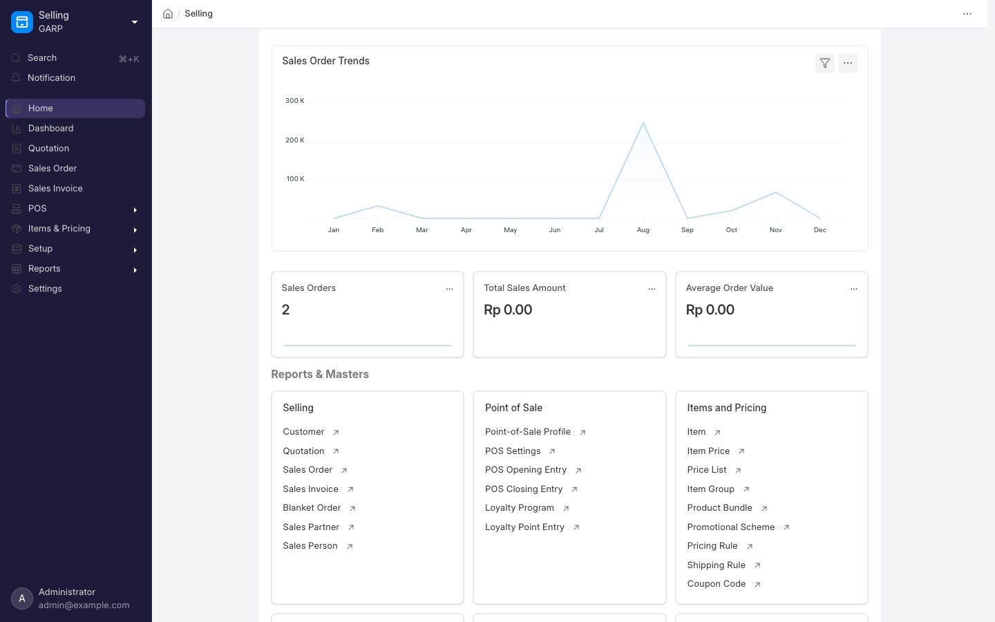Click the arrow icon beside Item Price
Viewport: 995px width, 622px height.
(741, 451)
